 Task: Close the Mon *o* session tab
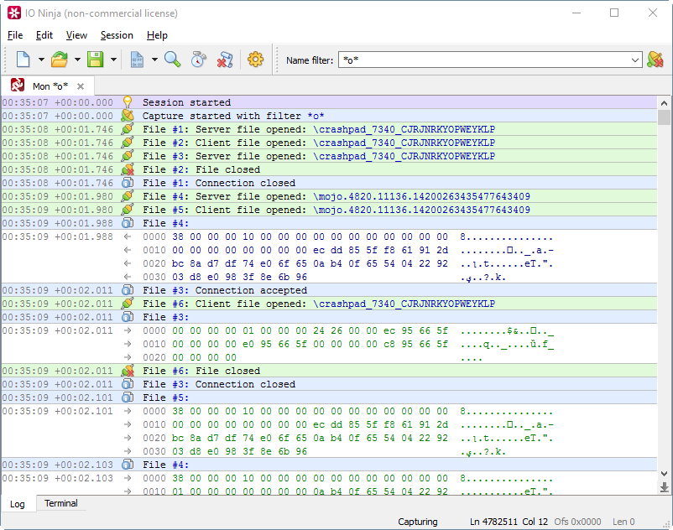81,86
